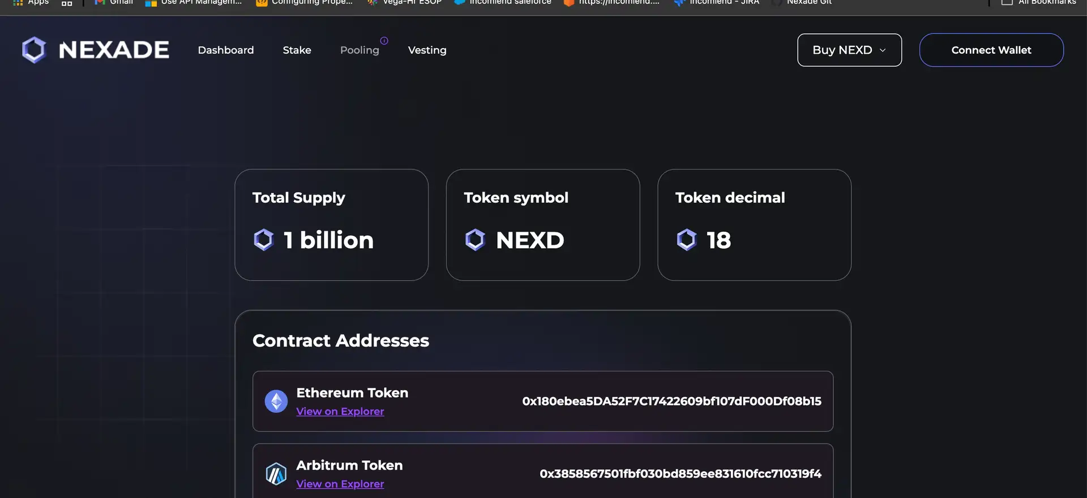Image resolution: width=1087 pixels, height=498 pixels.
Task: Click the Ethereum Token diamond icon
Action: [276, 401]
